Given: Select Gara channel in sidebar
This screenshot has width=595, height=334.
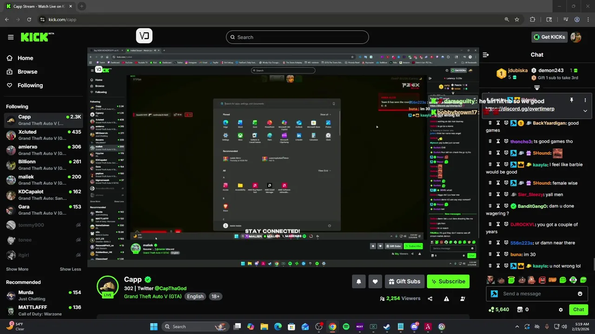Looking at the screenshot, I should [44, 210].
